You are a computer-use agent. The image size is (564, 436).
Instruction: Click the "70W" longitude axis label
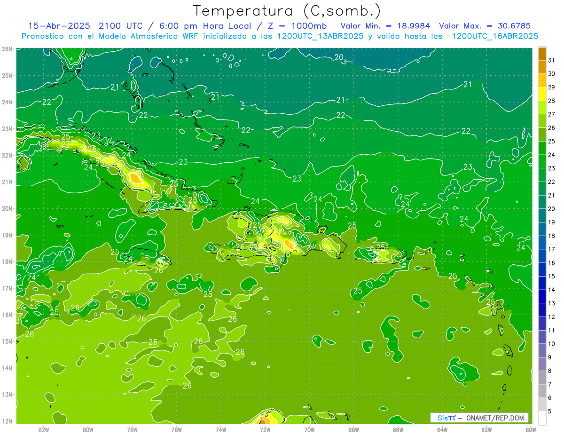[309, 429]
